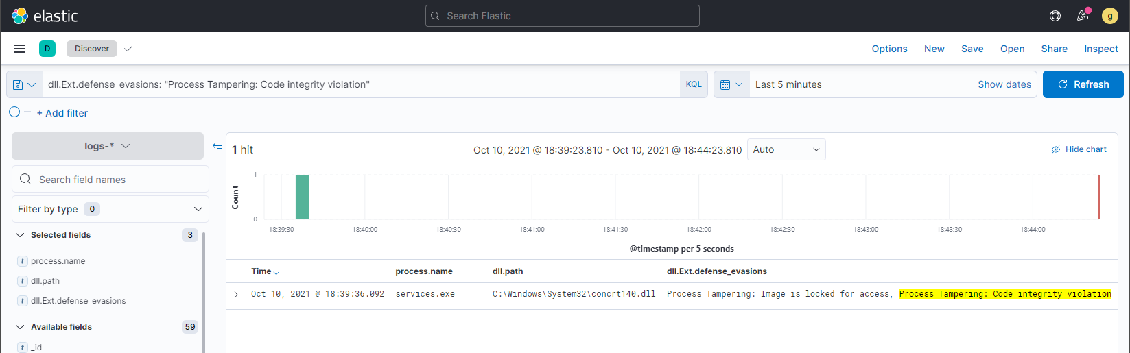Click the fields list scrollbar
Screen dimensions: 1130x353
[x=204, y=293]
